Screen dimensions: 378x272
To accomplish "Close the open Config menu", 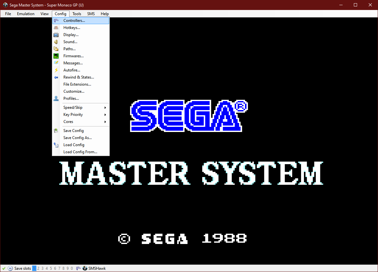I will pos(61,14).
